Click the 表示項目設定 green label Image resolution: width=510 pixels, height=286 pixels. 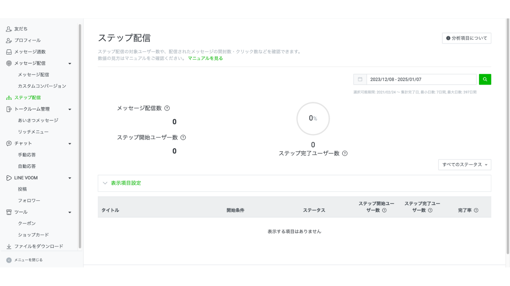pos(126,183)
